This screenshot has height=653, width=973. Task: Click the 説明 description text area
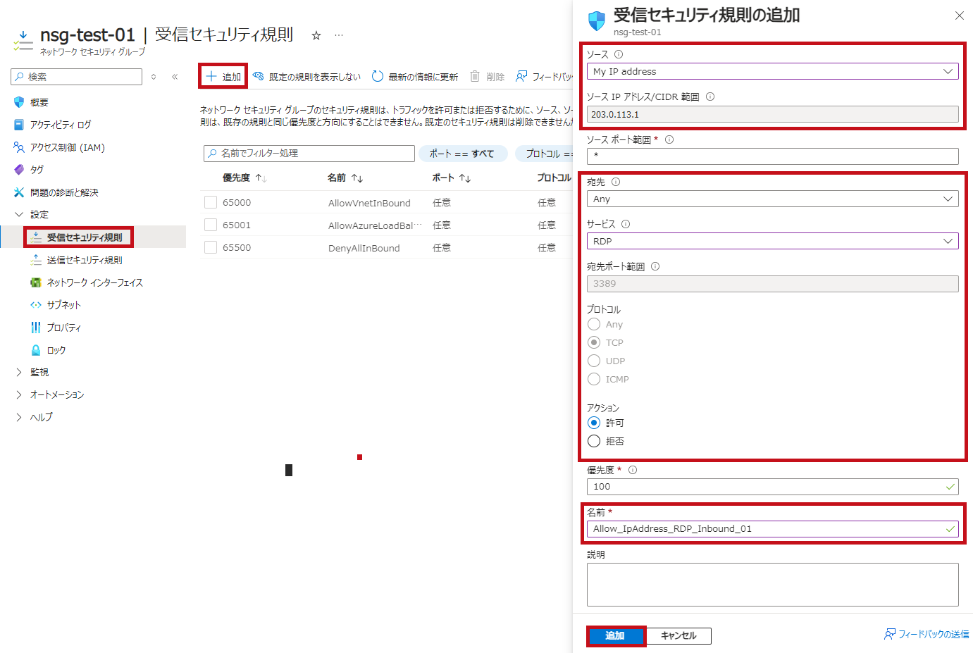pyautogui.click(x=772, y=585)
